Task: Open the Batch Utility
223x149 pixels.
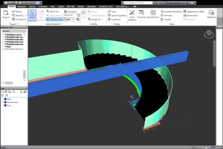Action: pyautogui.click(x=190, y=15)
